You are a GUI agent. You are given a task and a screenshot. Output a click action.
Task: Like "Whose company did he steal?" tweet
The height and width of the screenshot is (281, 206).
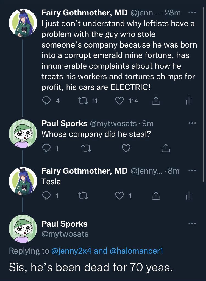(x=126, y=148)
